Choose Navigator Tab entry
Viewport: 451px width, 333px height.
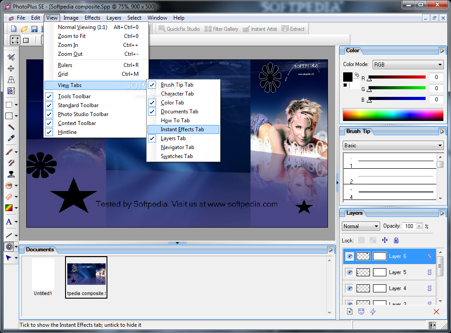pyautogui.click(x=184, y=147)
